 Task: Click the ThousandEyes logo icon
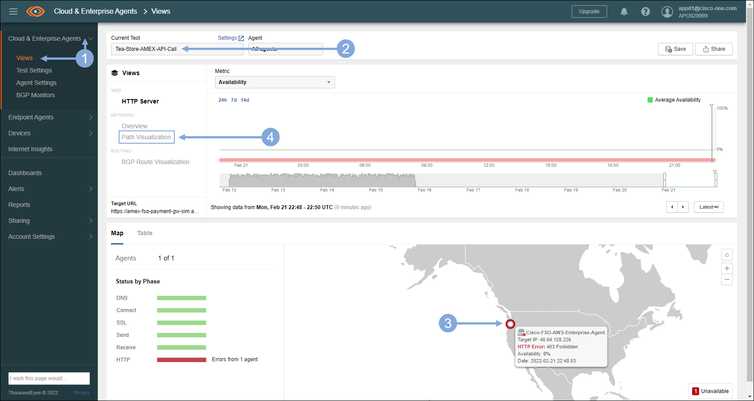(35, 11)
